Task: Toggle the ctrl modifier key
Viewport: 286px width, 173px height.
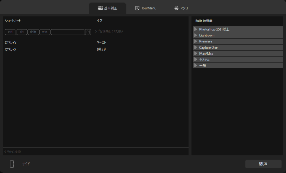Action: (10, 32)
